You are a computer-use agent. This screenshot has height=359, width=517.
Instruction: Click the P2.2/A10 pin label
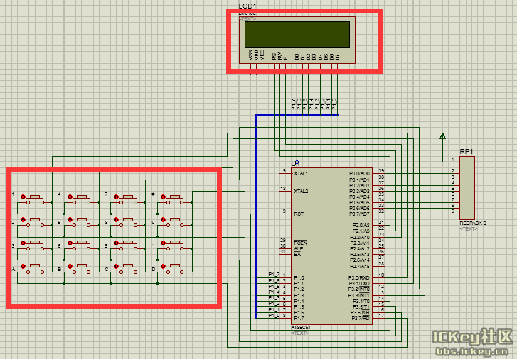tap(360, 237)
